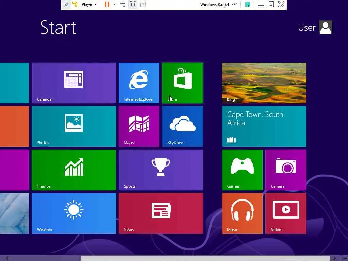The width and height of the screenshot is (348, 261).
Task: Unpin the VMware toolbar
Action: [x=66, y=4]
